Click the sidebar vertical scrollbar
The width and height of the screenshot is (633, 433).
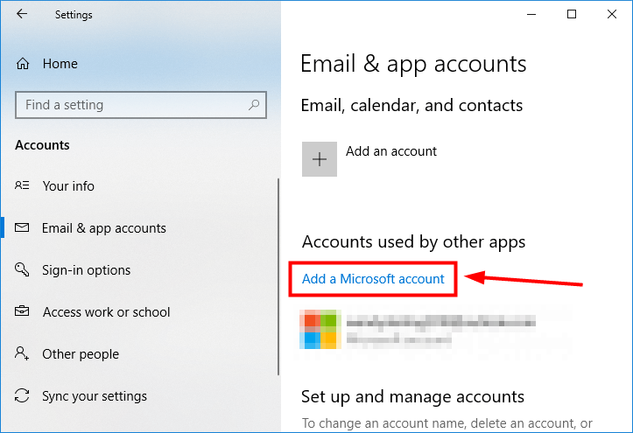pyautogui.click(x=278, y=277)
